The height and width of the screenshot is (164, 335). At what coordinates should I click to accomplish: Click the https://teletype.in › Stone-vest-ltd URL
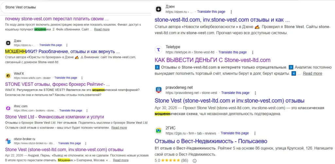[x=190, y=52]
